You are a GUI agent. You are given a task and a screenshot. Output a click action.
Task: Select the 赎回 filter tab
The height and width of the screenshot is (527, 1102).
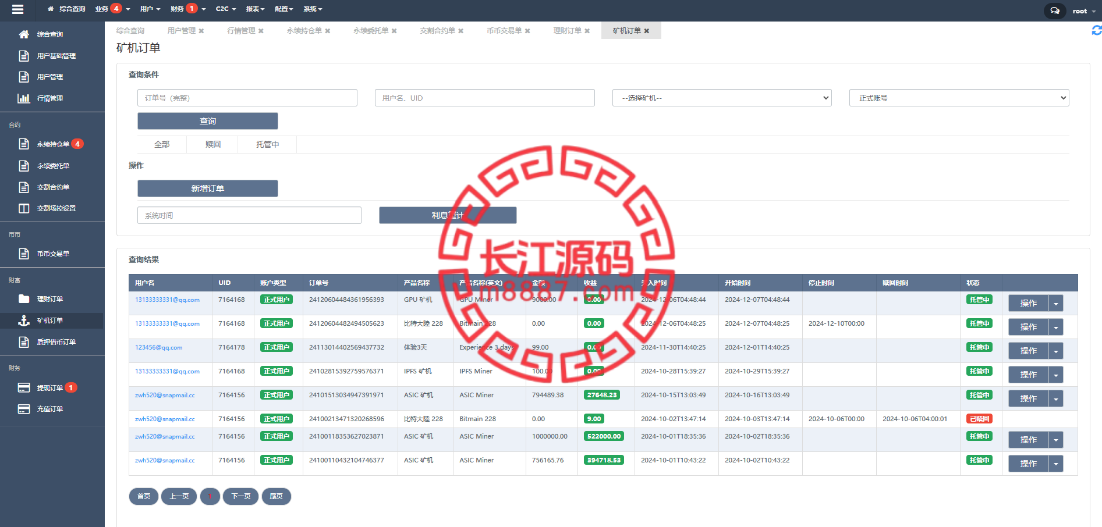click(213, 144)
